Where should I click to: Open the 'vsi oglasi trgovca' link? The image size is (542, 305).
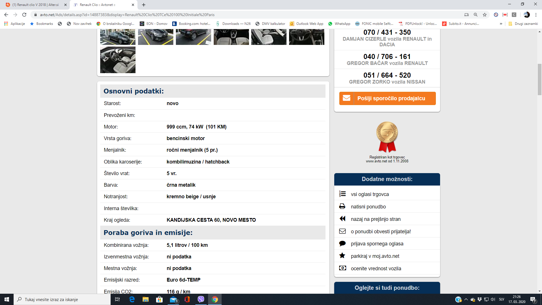[370, 194]
